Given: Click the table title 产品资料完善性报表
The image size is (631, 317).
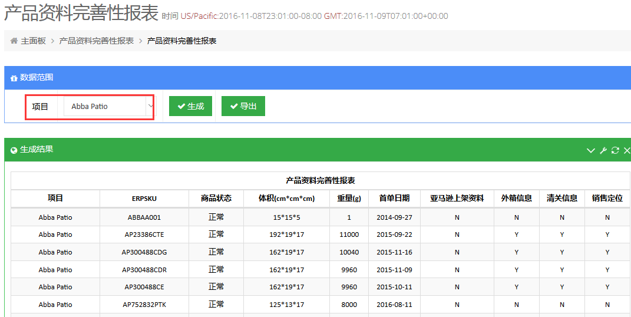Looking at the screenshot, I should [321, 181].
